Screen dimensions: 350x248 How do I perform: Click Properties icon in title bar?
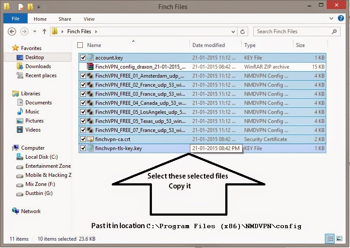coord(21,7)
